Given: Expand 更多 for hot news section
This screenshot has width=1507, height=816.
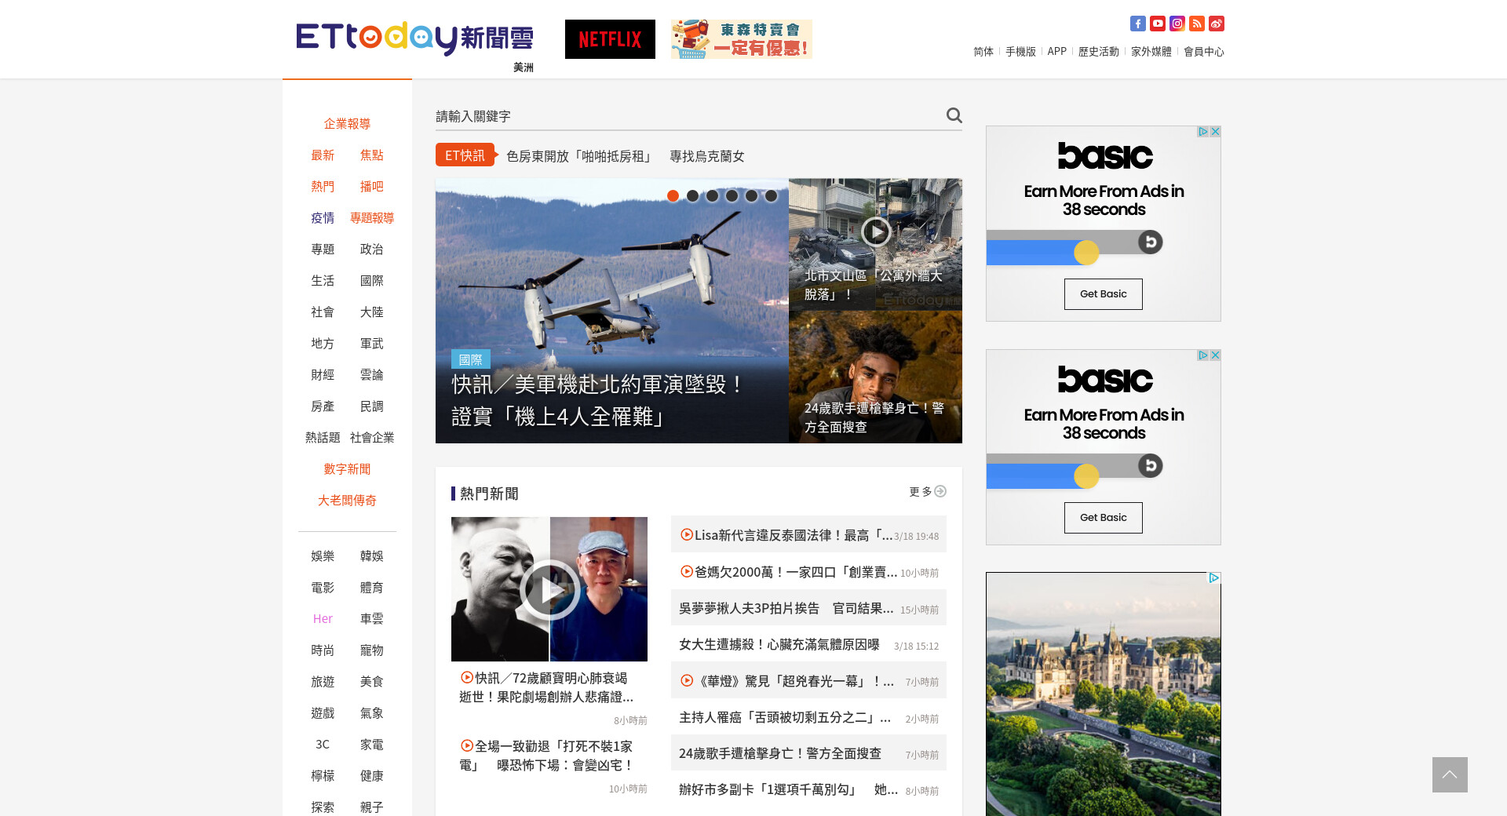Looking at the screenshot, I should click(927, 492).
